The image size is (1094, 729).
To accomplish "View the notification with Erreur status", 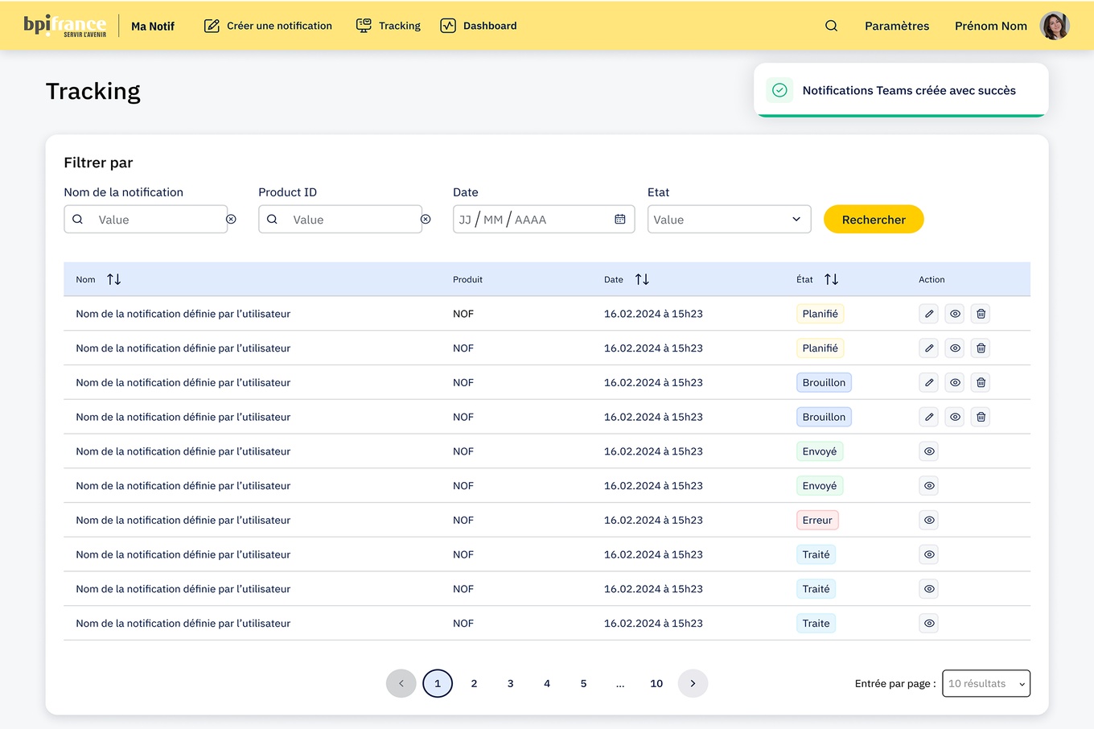I will point(929,520).
